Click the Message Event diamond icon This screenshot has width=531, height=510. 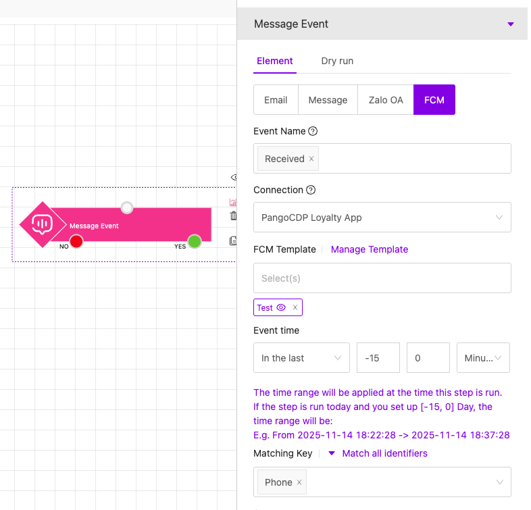coord(43,225)
